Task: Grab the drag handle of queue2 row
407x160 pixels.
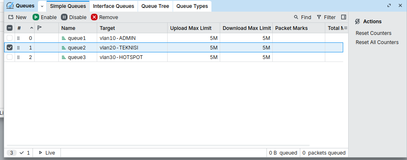Action: pos(18,48)
